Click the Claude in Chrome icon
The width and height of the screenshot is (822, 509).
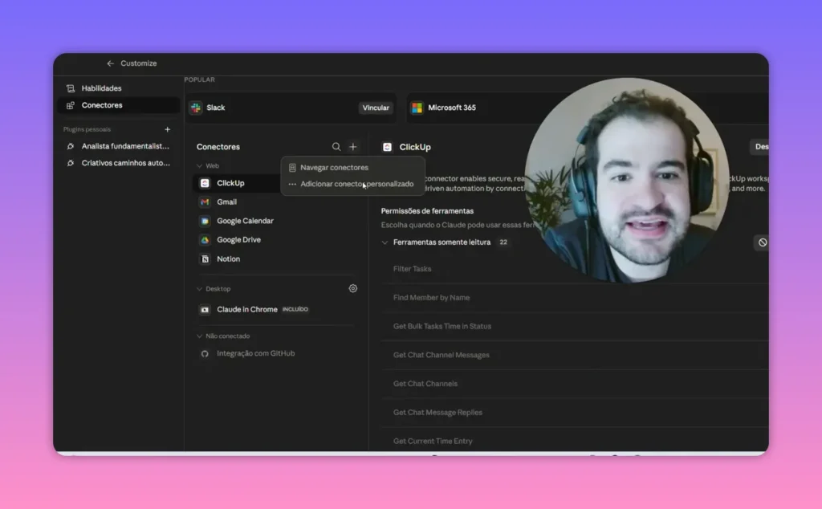[x=205, y=309]
